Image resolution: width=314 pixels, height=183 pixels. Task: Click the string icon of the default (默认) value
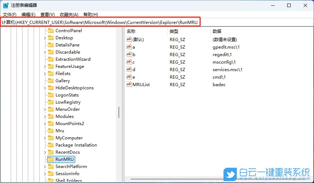point(129,39)
